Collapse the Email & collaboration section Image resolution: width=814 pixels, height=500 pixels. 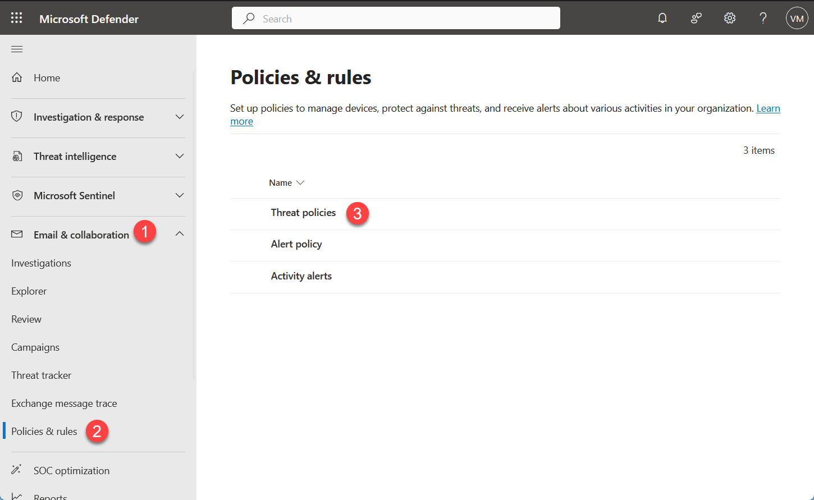[x=179, y=233]
